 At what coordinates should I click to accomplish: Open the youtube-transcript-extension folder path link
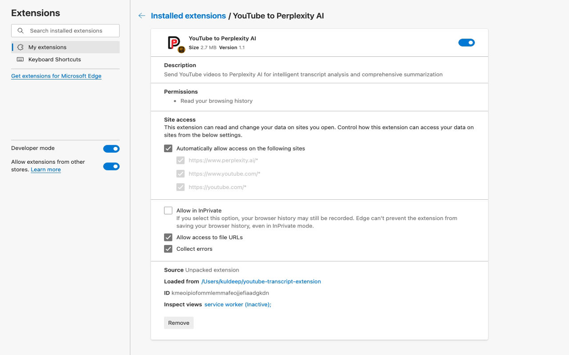(261, 281)
